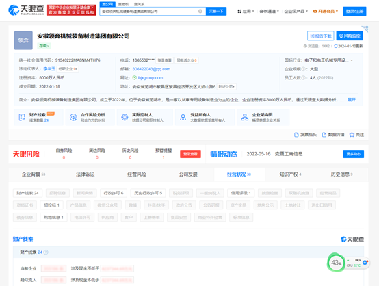Switch to the 公司发展 tab
379x286 pixels.
[188, 174]
